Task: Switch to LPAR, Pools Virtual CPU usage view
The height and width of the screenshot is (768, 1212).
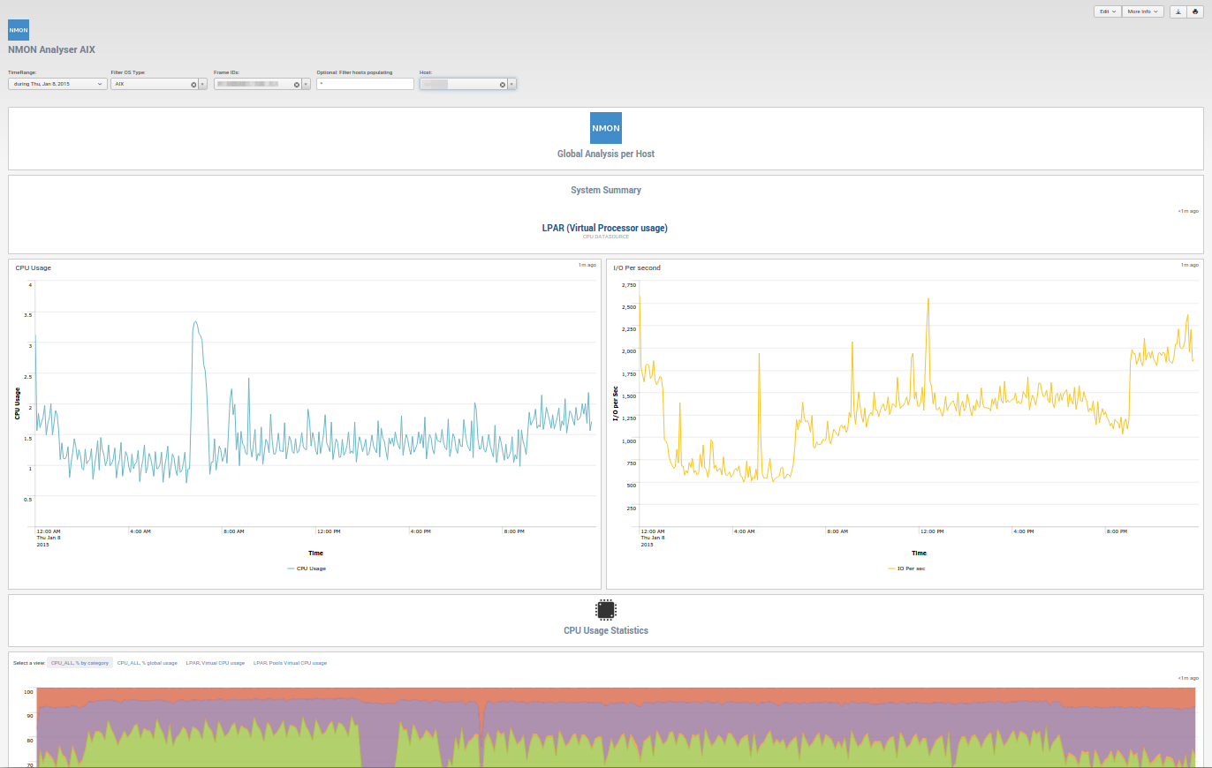Action: (290, 662)
